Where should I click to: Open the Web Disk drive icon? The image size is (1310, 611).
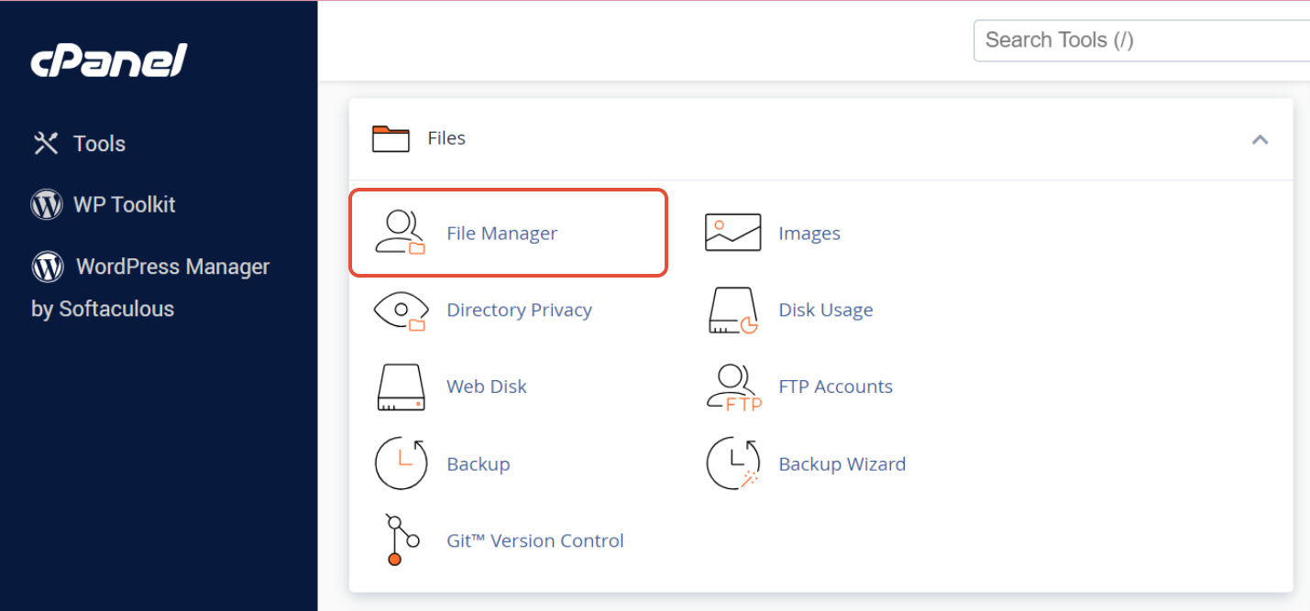[401, 387]
